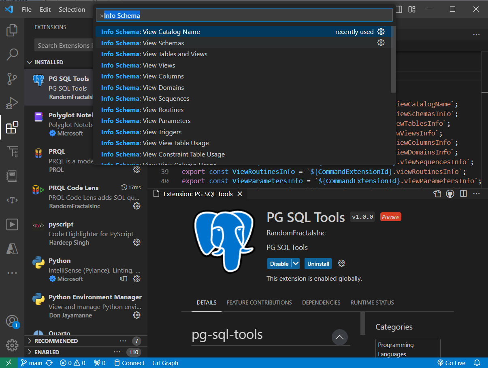Collapse the INSTALLED extensions section
Image resolution: width=488 pixels, height=368 pixels.
tap(29, 62)
